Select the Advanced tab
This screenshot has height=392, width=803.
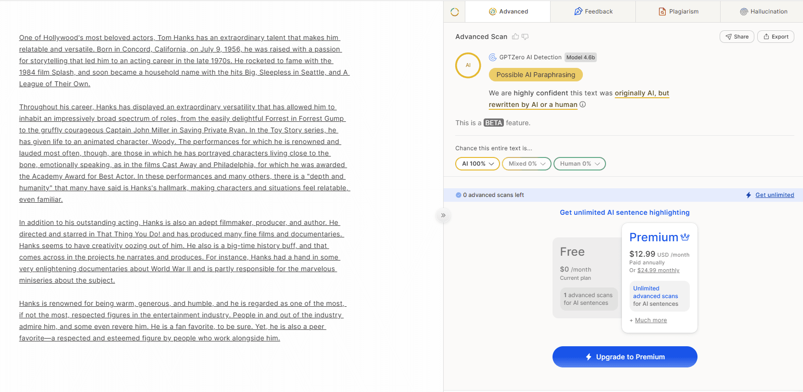(x=508, y=12)
